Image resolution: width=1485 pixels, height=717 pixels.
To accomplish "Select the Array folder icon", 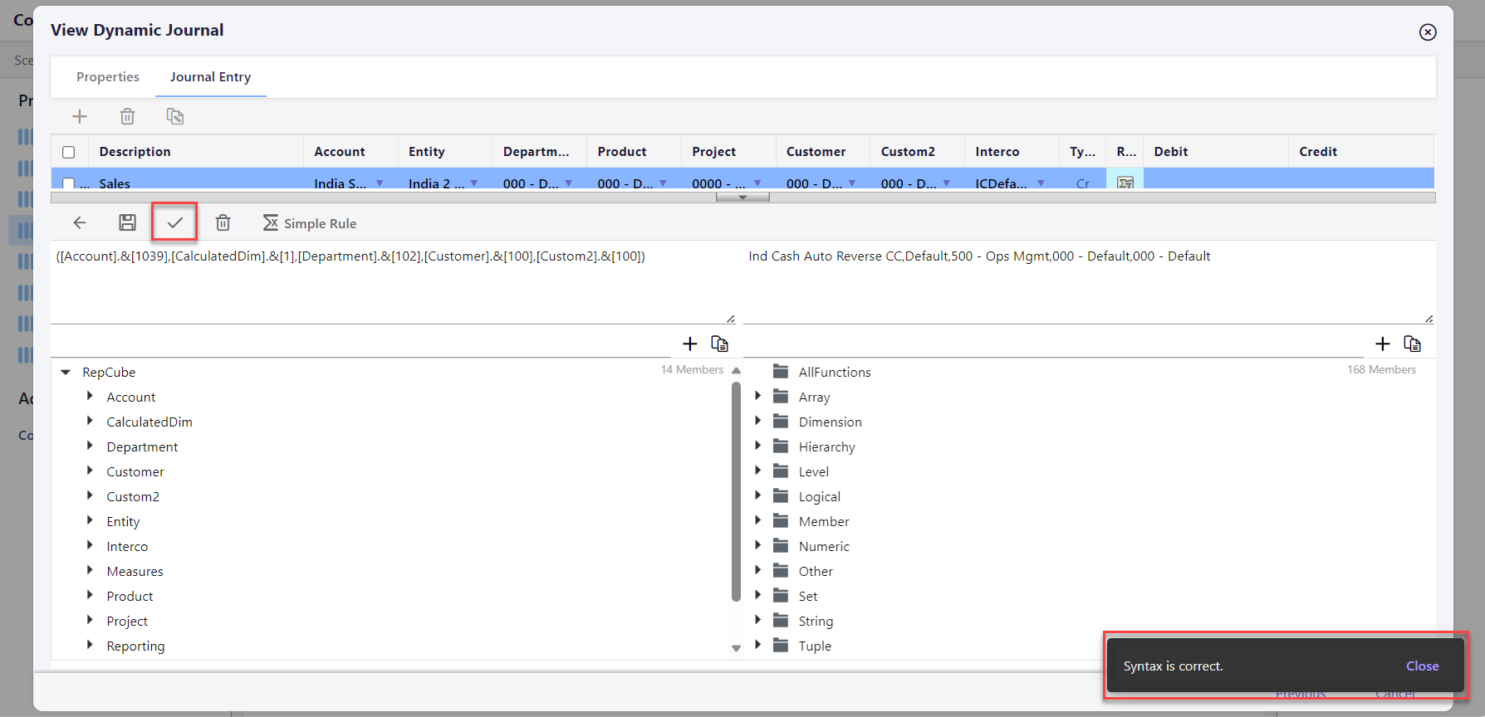I will [781, 397].
